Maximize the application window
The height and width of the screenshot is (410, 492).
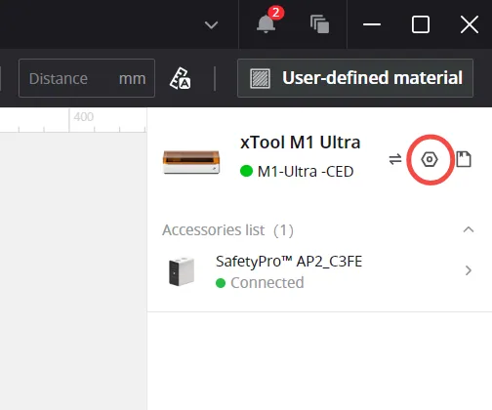421,24
